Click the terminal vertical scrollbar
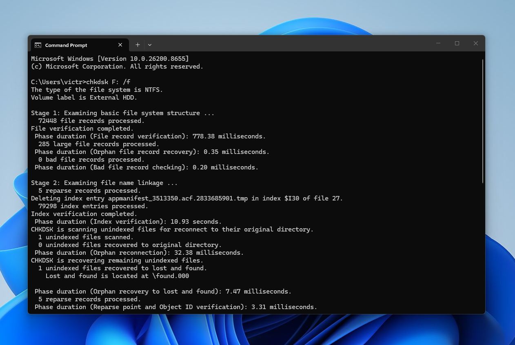 coord(483,121)
